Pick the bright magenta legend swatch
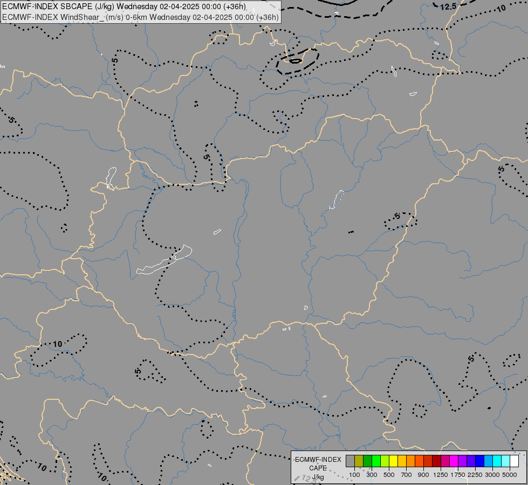 click(x=454, y=461)
